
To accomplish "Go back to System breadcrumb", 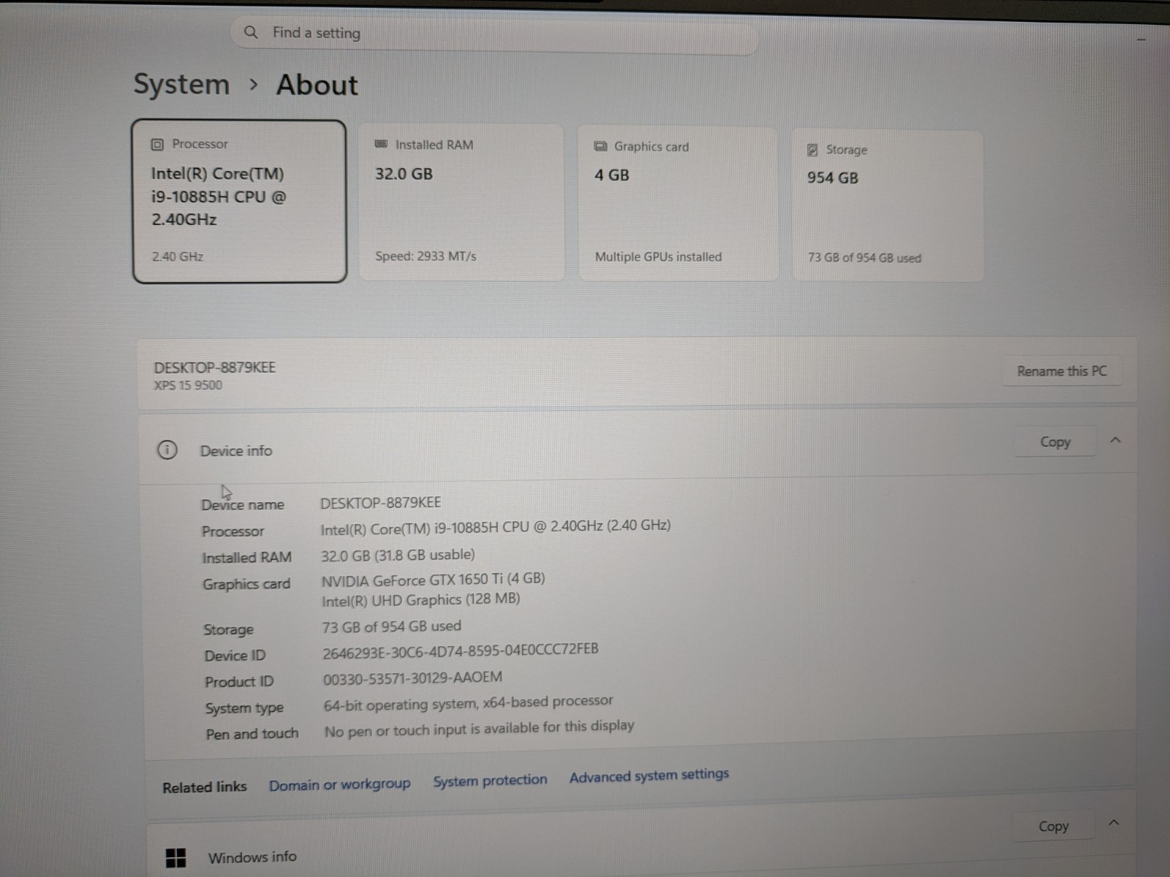I will click(x=181, y=84).
